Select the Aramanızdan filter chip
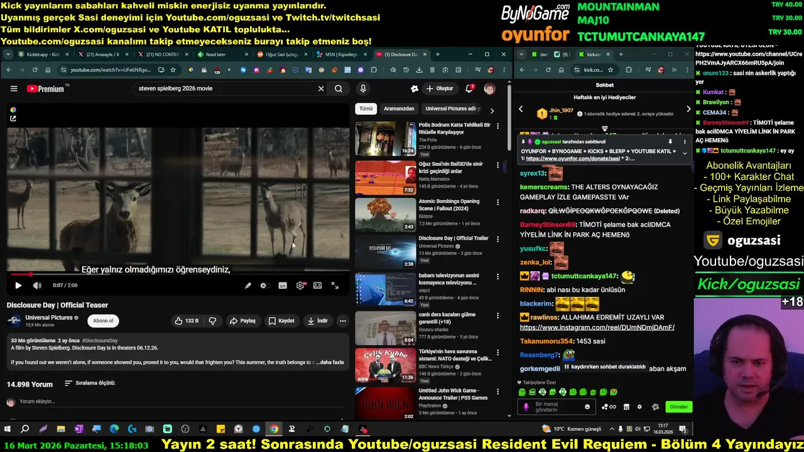The height and width of the screenshot is (452, 804). point(399,109)
